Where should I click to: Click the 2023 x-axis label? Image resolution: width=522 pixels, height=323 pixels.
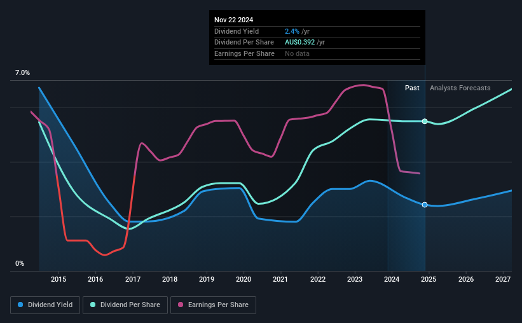pyautogui.click(x=355, y=279)
